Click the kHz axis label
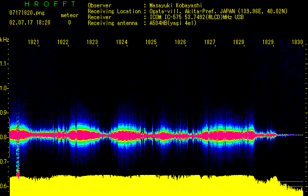 pos(4,40)
